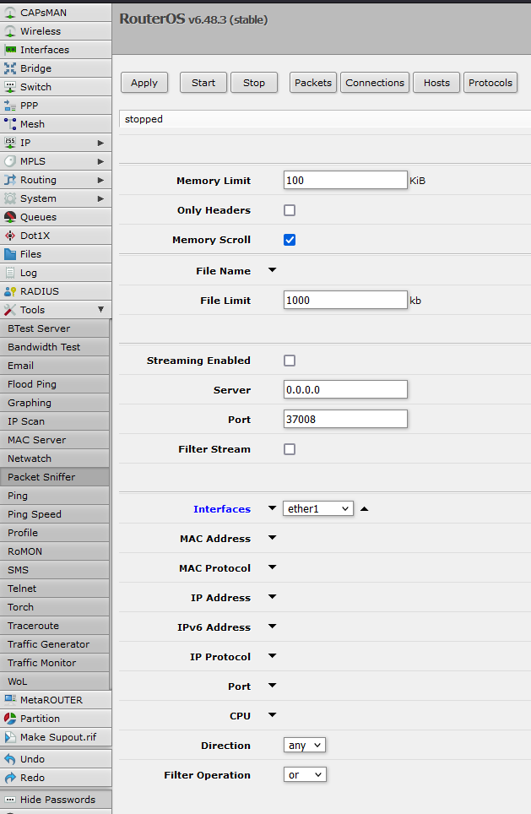Viewport: 531px width, 814px height.
Task: Click the Bridge icon
Action: pyautogui.click(x=10, y=68)
